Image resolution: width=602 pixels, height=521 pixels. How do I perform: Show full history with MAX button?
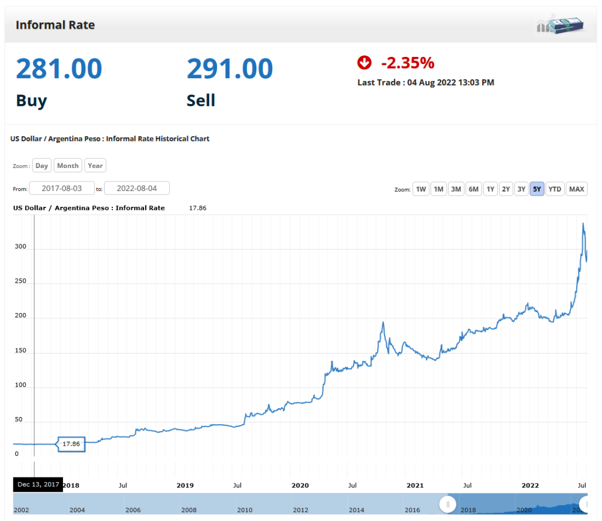[577, 189]
